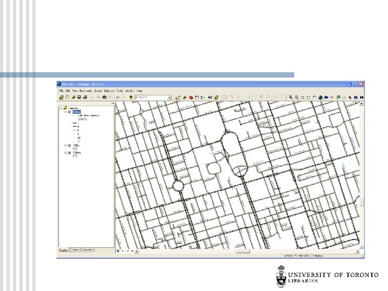This screenshot has width=388, height=291.
Task: Open the Edit menu
Action: 68,91
